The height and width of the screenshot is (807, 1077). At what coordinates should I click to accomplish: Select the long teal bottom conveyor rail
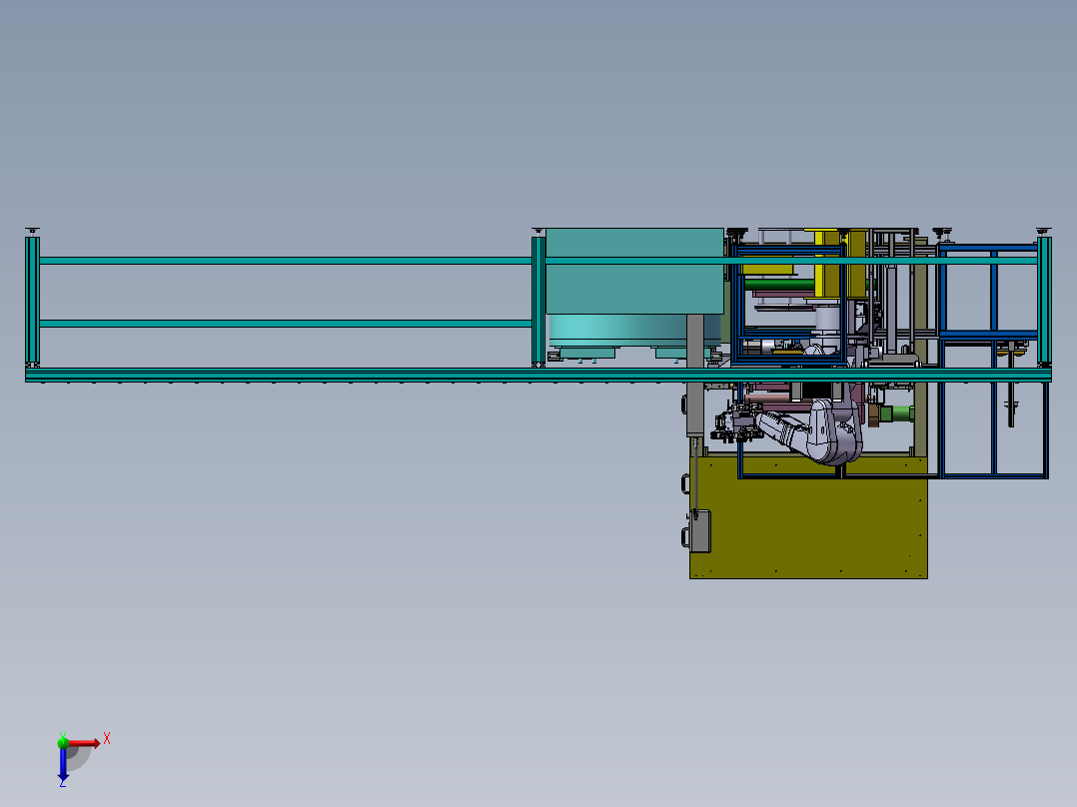(x=538, y=375)
